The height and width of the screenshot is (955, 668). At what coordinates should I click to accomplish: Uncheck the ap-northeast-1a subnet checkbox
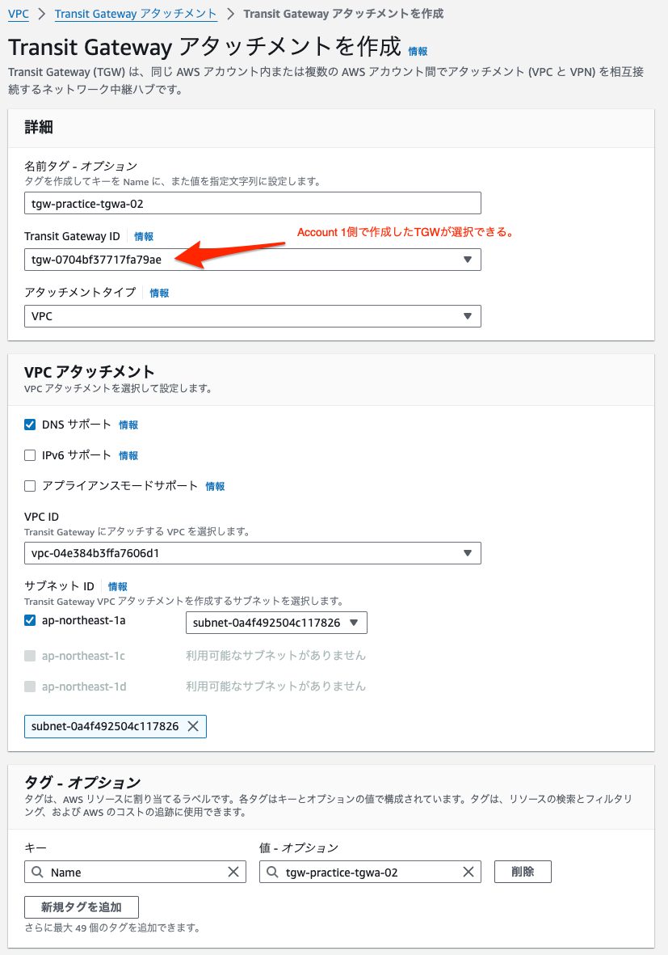coord(30,619)
